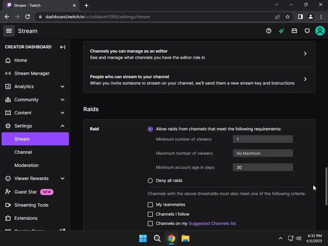Screen dimensions: 328x246
Task: Open Chrome three-dot menu
Action: click(321, 17)
